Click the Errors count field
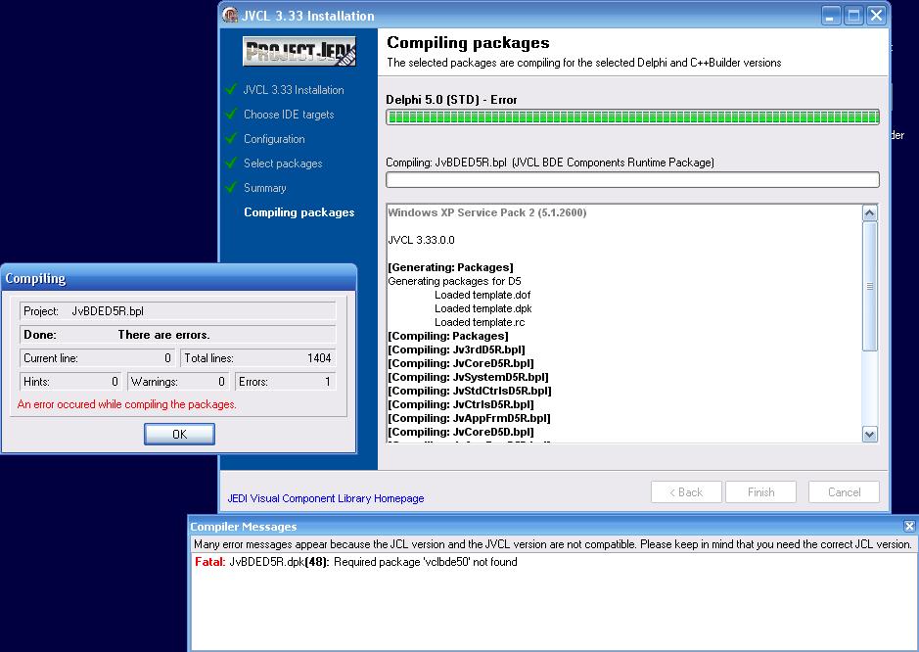 click(x=285, y=381)
